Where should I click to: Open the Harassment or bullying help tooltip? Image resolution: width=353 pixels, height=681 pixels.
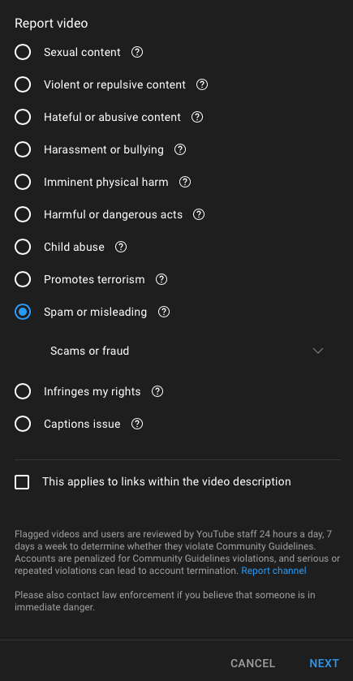180,150
